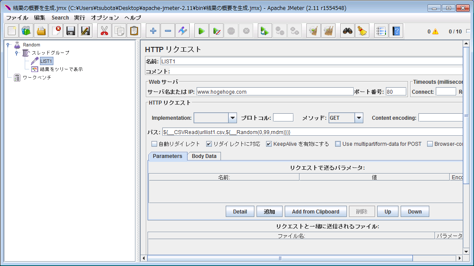Click the warning triangle error counter
This screenshot has width=474, height=266.
(435, 31)
